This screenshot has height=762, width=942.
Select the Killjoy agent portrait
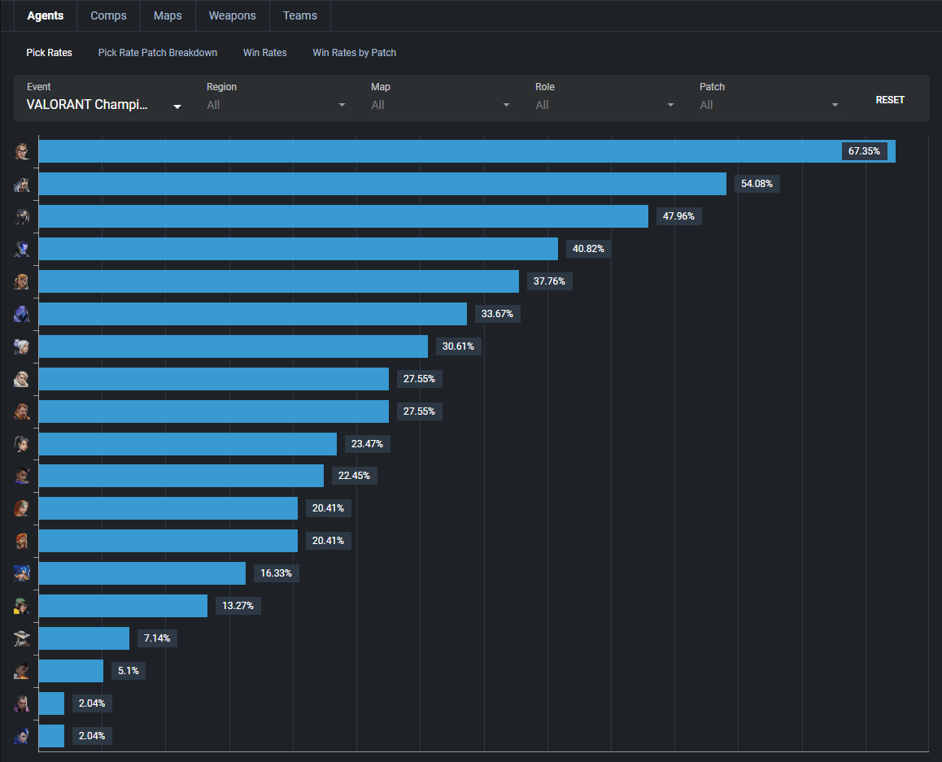[22, 605]
